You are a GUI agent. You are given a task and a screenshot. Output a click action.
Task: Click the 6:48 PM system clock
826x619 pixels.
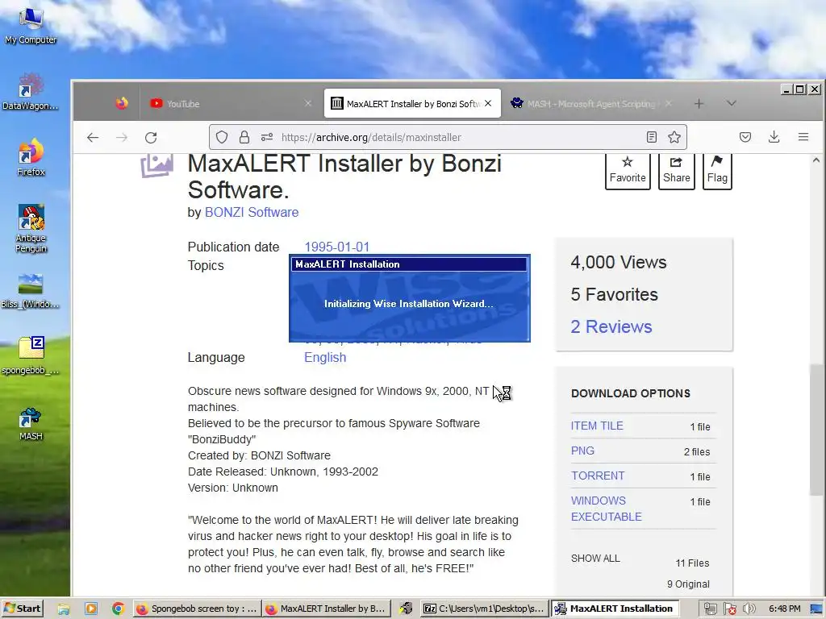pyautogui.click(x=784, y=609)
